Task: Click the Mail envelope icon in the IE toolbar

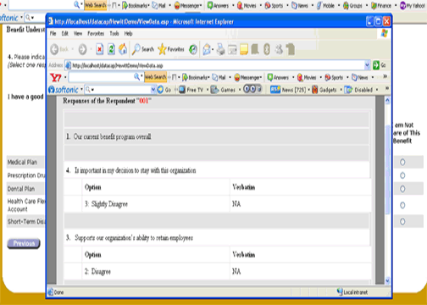Action: [207, 49]
